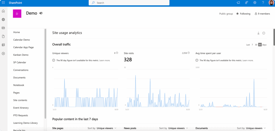Open the Create plus icon in rail

(x=3, y=53)
